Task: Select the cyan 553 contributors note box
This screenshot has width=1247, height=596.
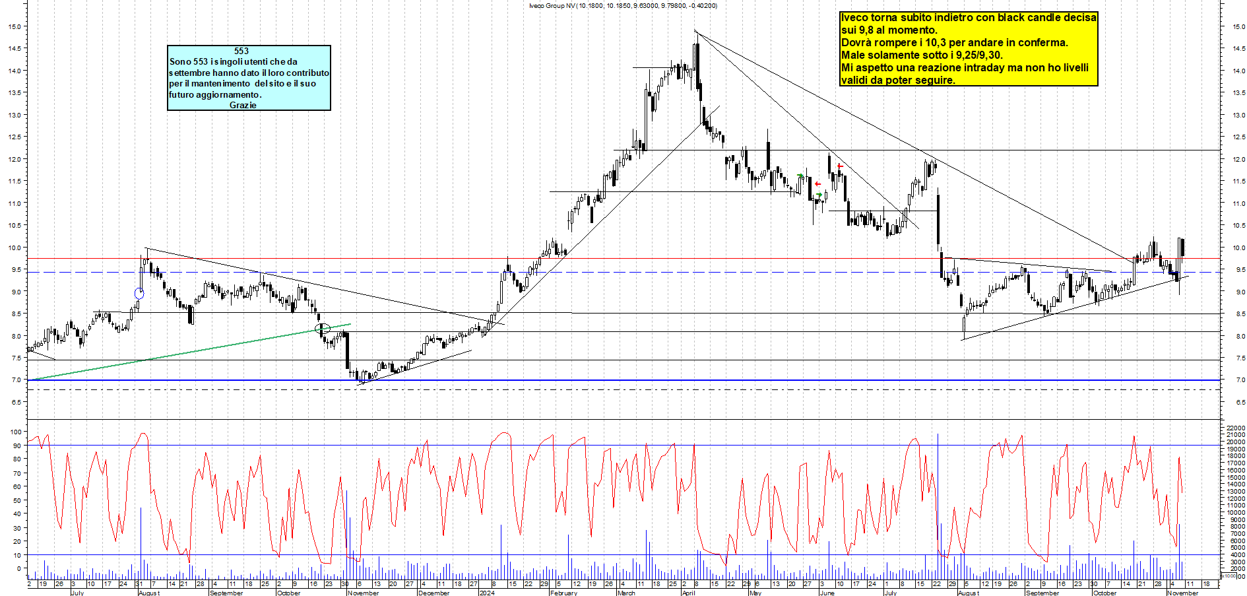Action: click(249, 78)
